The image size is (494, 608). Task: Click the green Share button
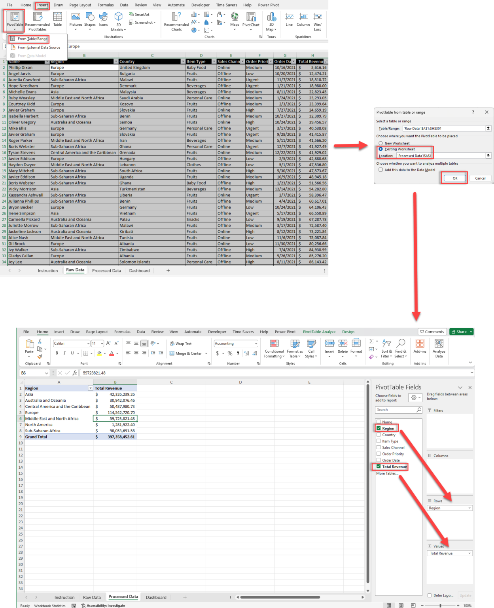click(461, 332)
